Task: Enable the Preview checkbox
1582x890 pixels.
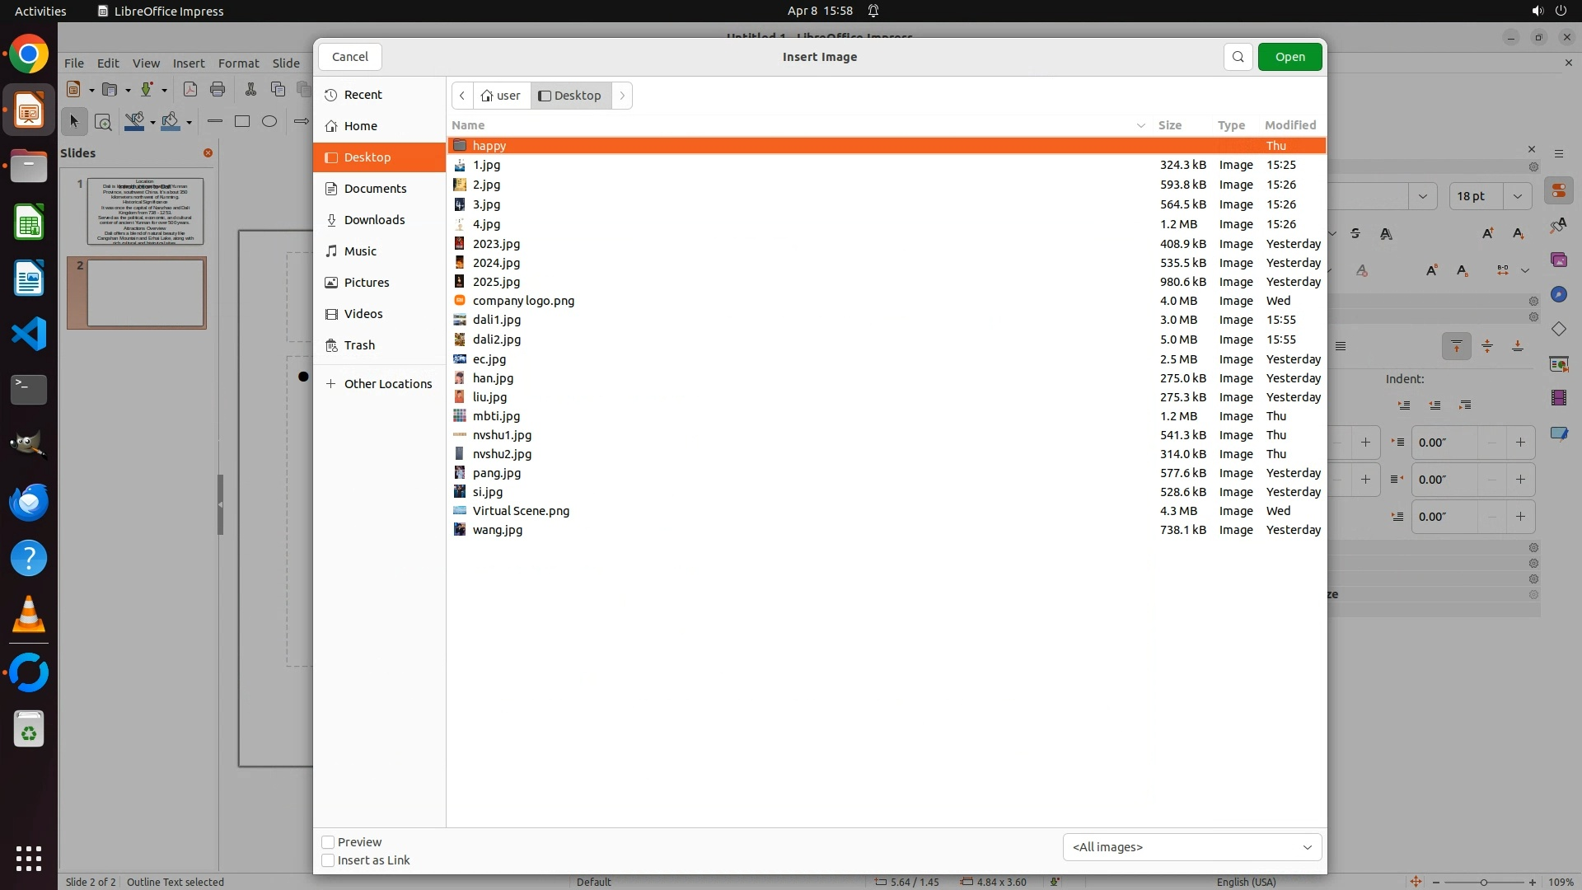Action: click(x=328, y=842)
